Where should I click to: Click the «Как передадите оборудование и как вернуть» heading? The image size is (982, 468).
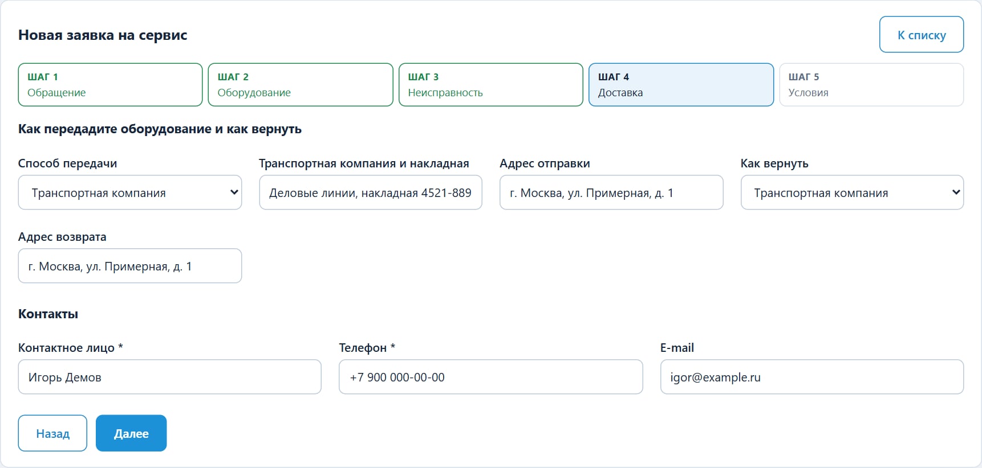pos(160,129)
